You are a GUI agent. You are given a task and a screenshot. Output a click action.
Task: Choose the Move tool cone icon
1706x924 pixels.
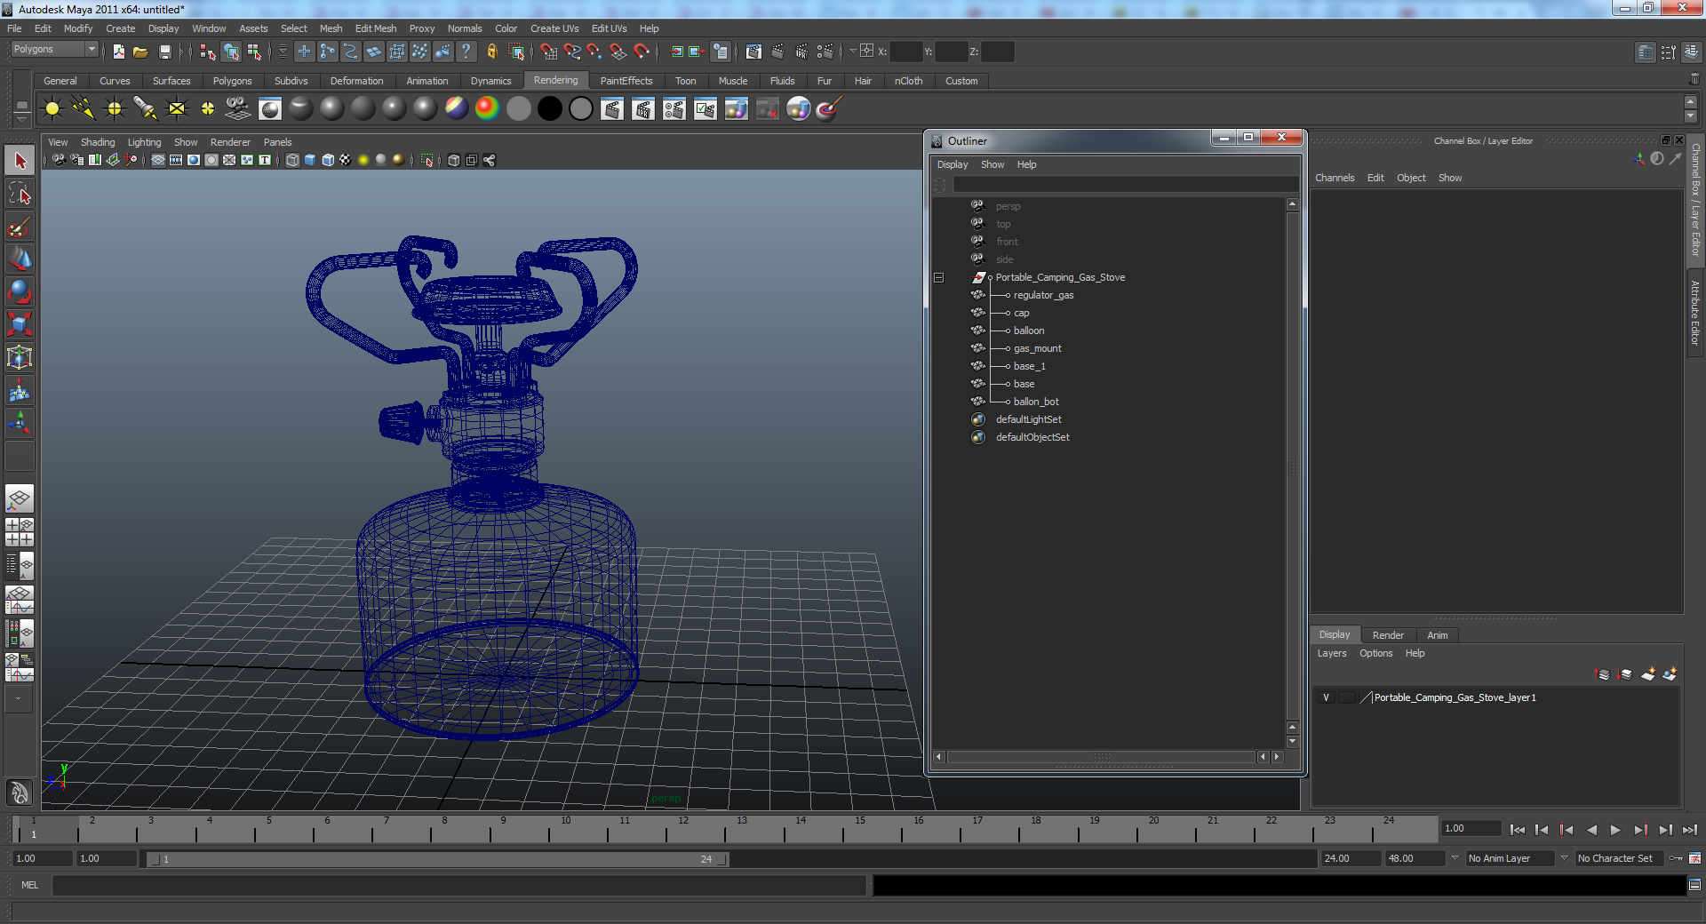20,259
